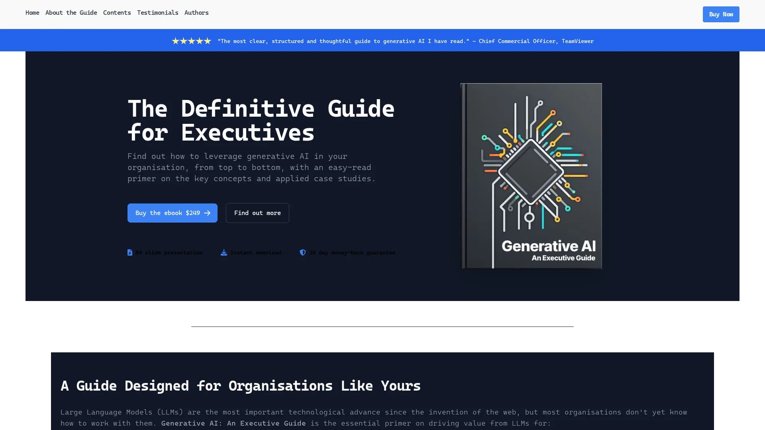Click the Buy Now button in header

[721, 14]
